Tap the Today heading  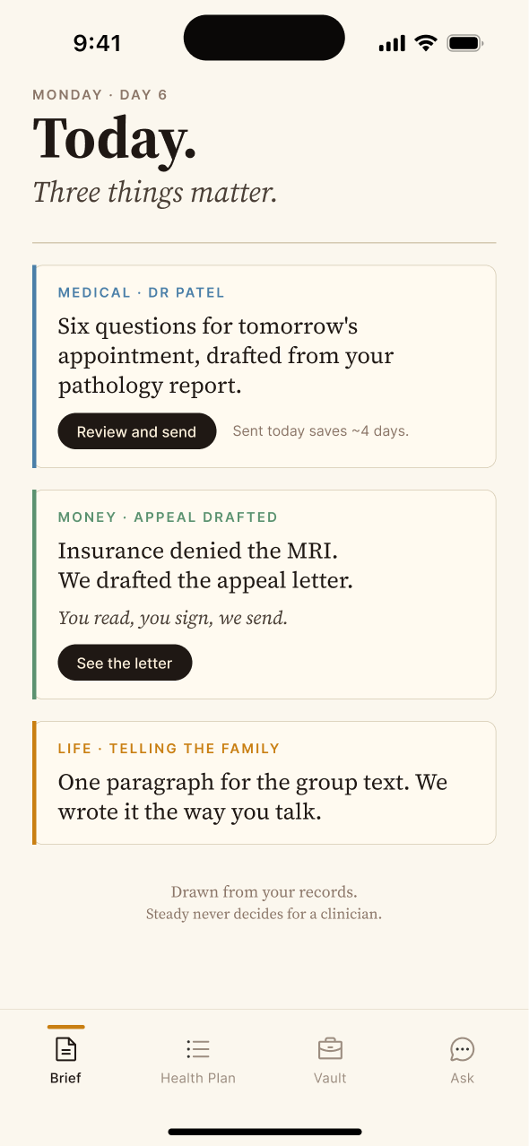click(x=115, y=139)
